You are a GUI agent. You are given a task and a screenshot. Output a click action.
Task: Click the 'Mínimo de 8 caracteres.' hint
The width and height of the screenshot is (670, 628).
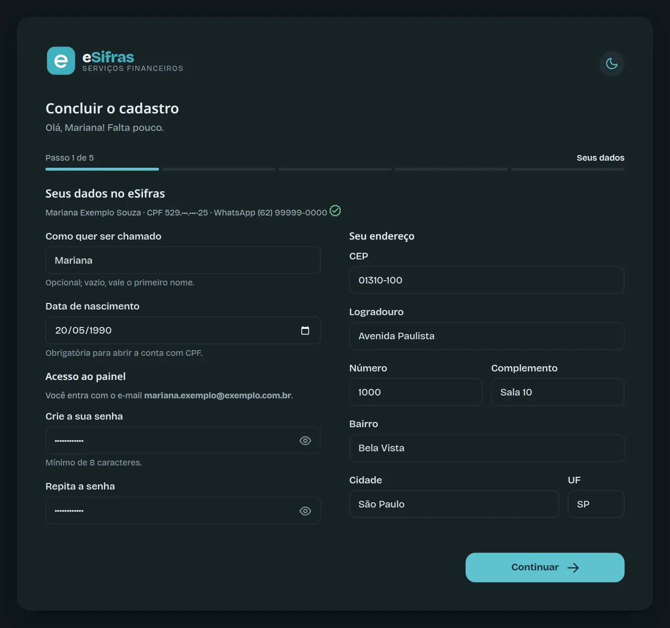coord(94,463)
